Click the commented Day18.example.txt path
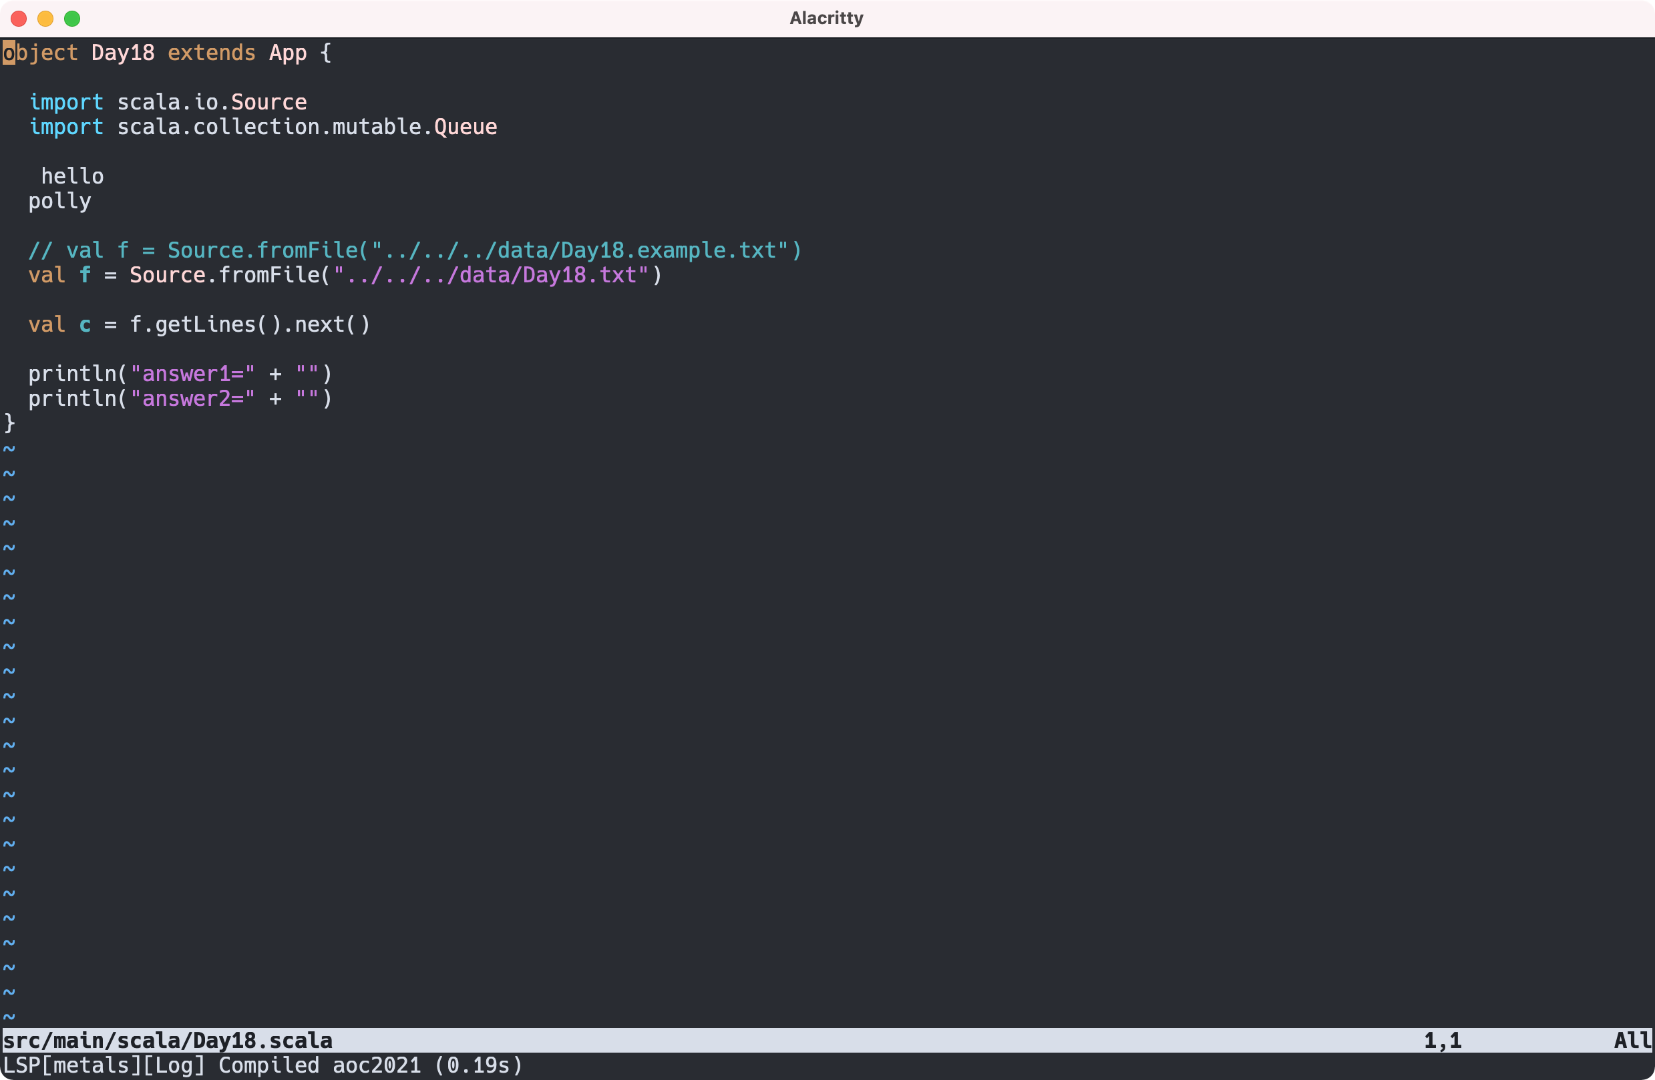This screenshot has height=1080, width=1655. tap(580, 251)
